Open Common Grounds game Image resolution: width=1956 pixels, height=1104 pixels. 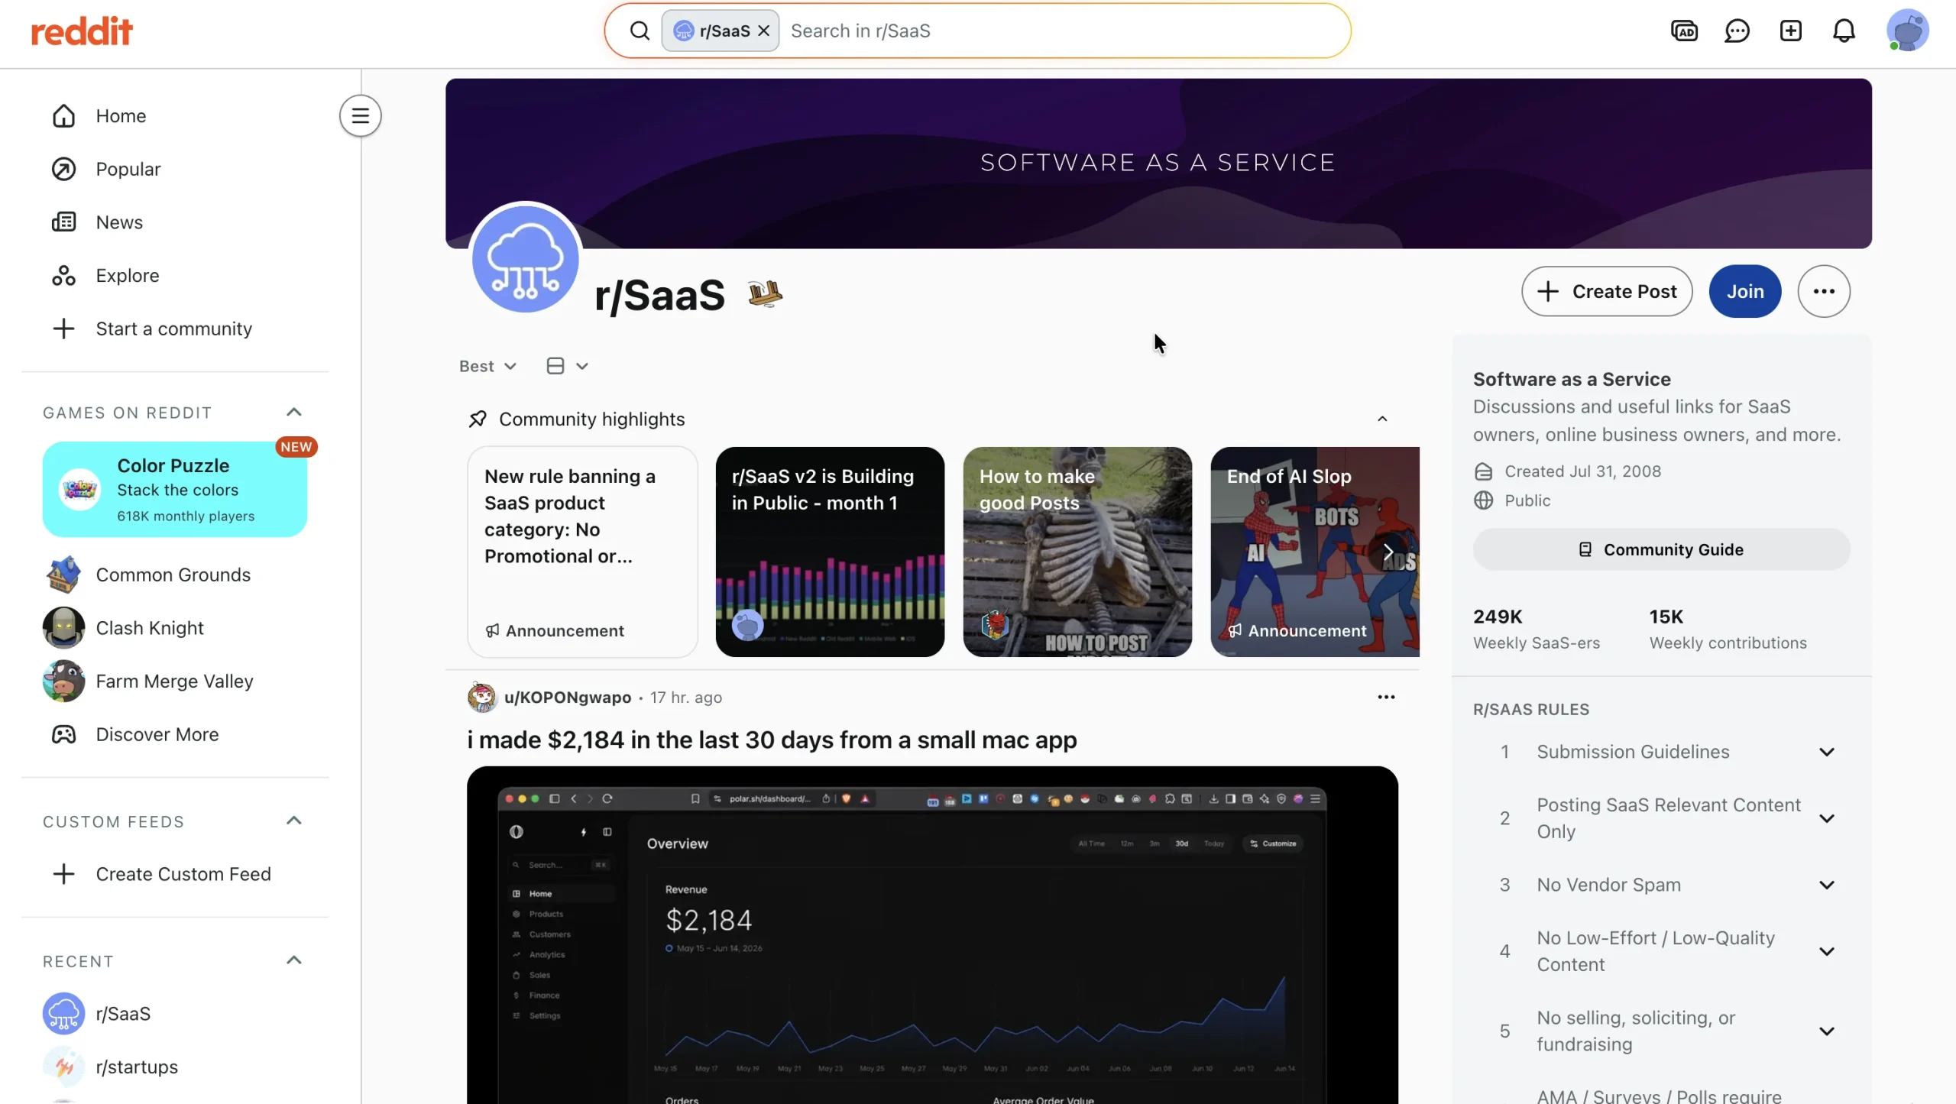[x=175, y=575]
